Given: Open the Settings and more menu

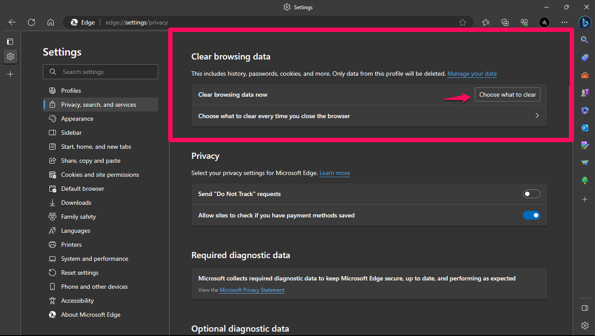Looking at the screenshot, I should (x=564, y=22).
